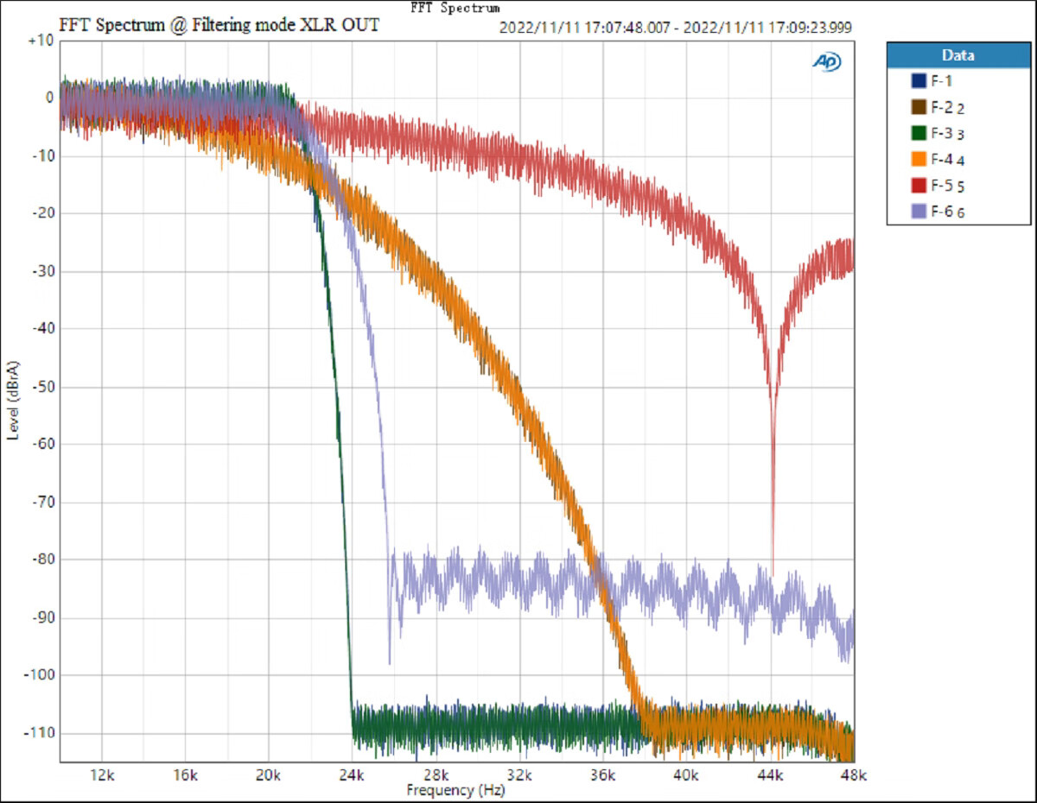Click the lavender F-6 legend swatch

coord(919,211)
